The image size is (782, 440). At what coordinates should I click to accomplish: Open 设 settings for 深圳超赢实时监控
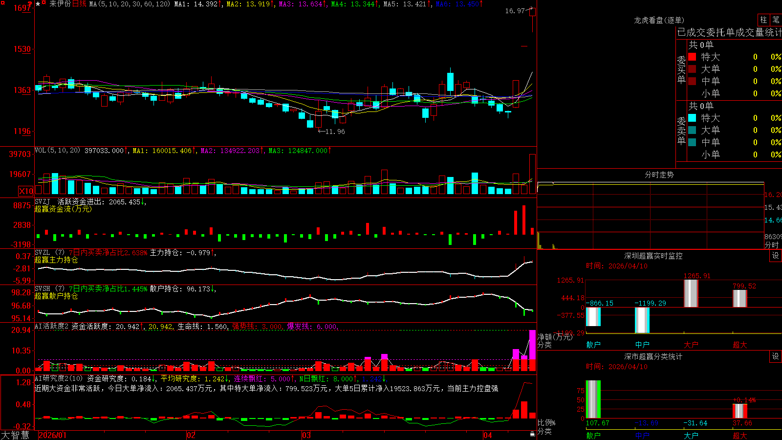tap(776, 256)
